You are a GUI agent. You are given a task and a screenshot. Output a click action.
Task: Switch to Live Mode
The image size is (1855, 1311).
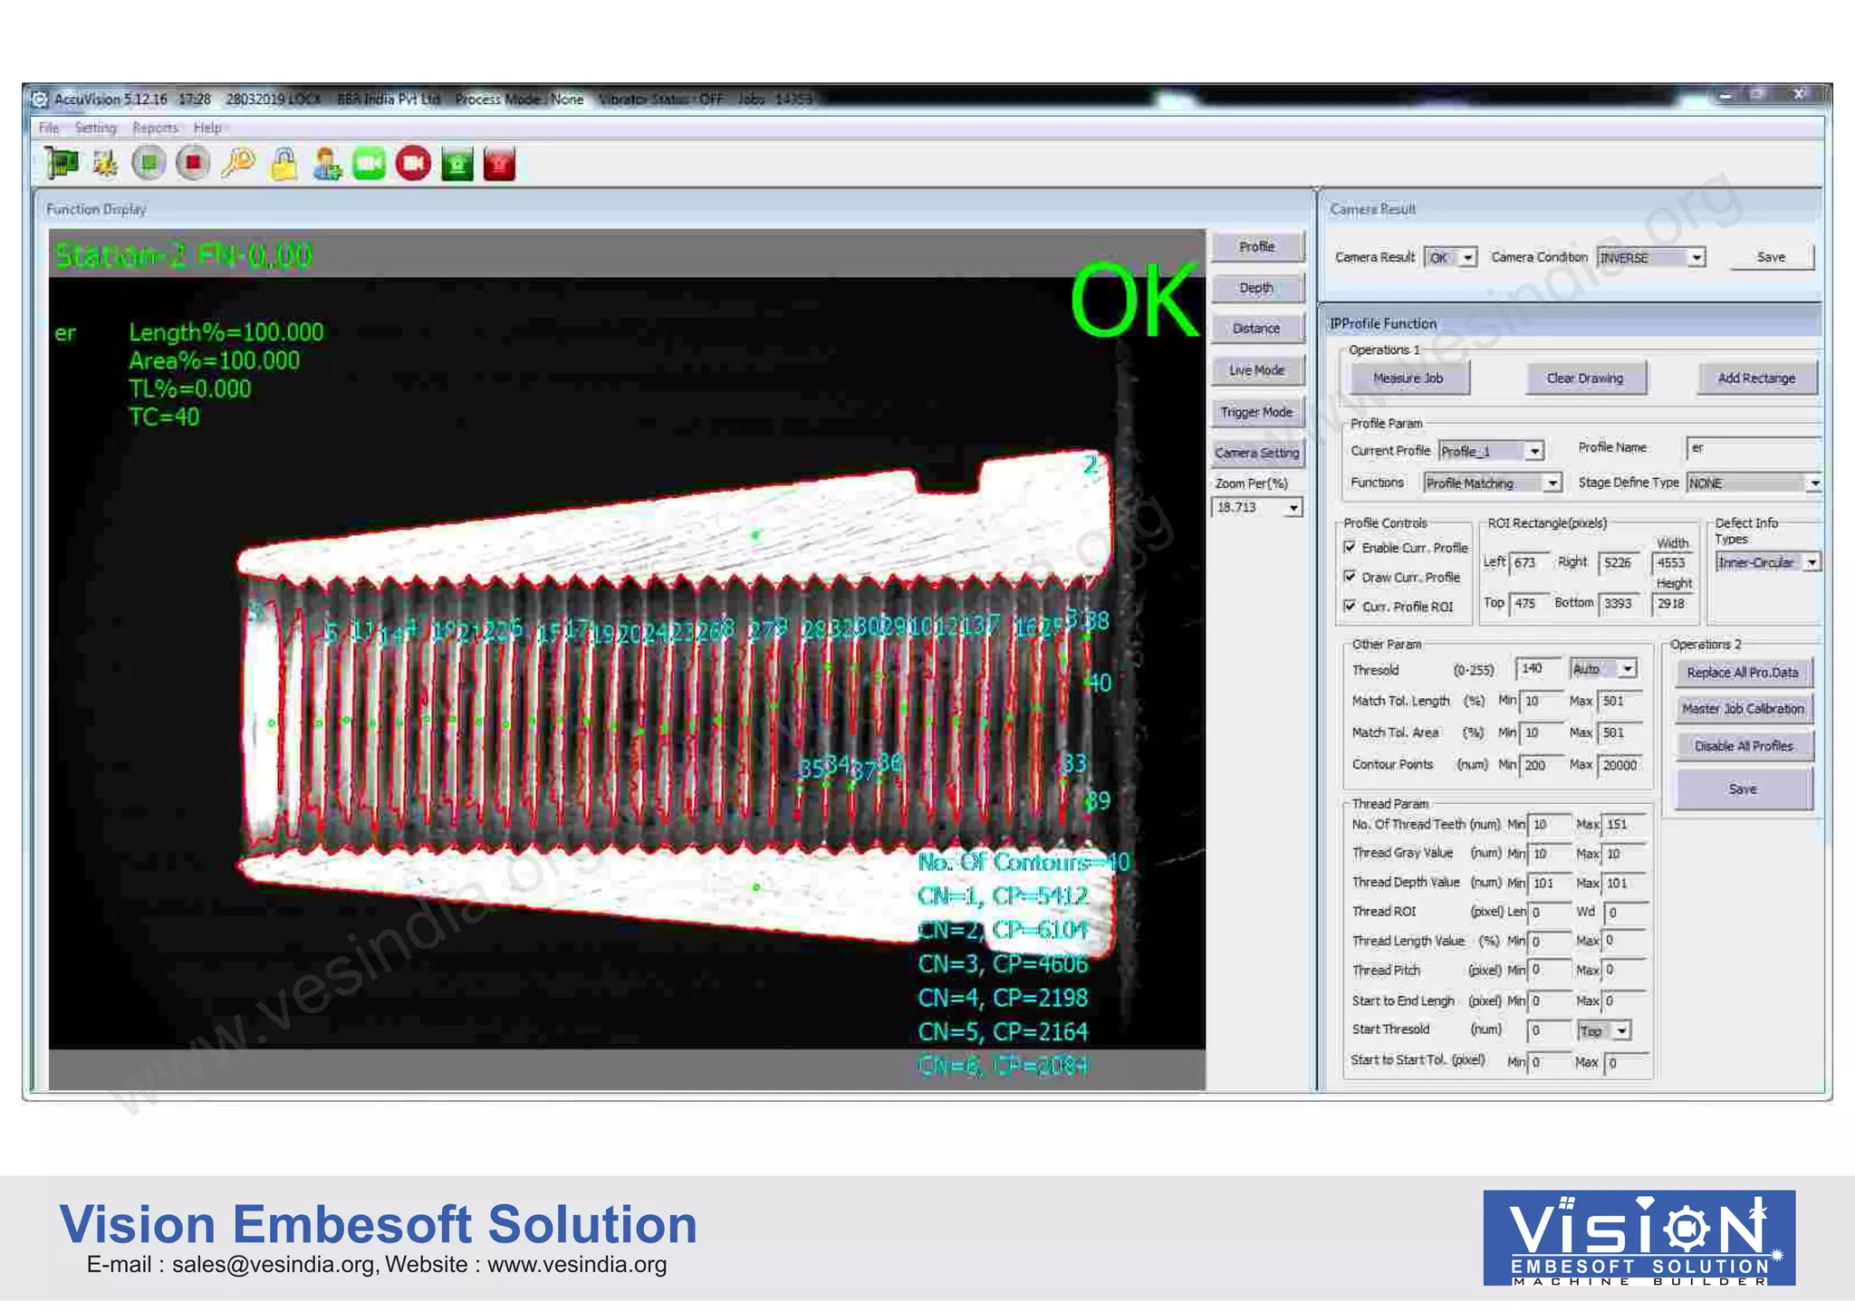(x=1257, y=370)
